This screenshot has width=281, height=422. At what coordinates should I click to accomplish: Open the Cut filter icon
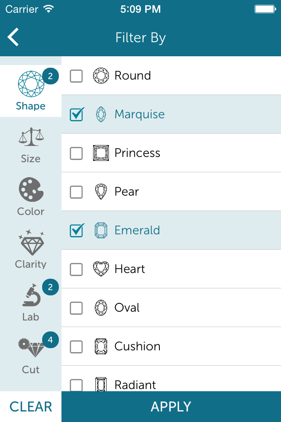pos(31,348)
